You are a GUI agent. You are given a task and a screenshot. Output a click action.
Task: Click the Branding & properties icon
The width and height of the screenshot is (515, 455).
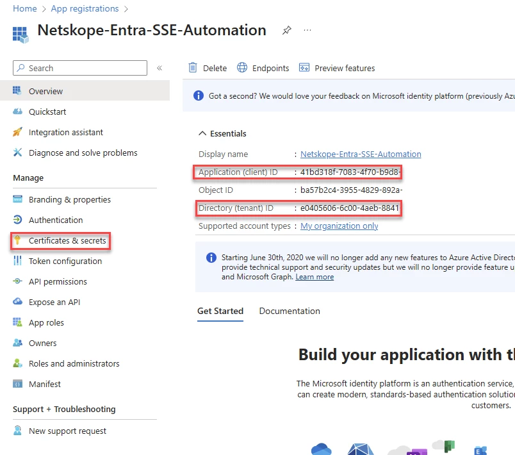coord(17,199)
